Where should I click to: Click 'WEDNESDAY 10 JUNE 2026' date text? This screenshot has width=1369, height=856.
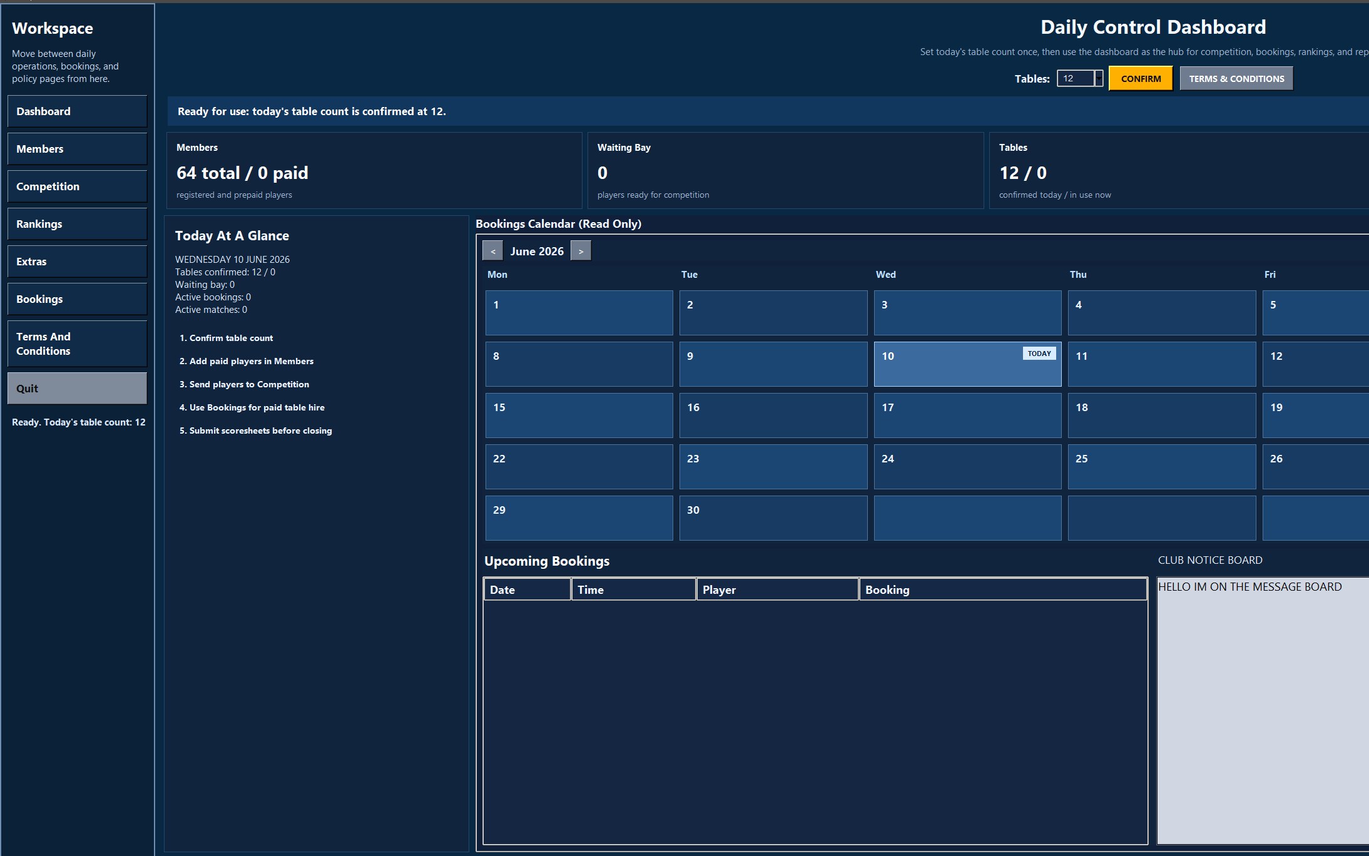232,259
